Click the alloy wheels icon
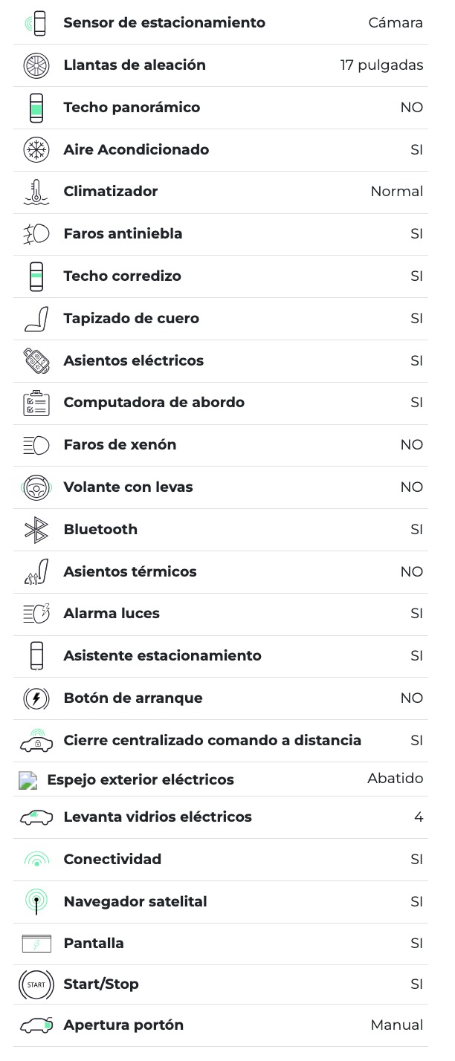 click(x=36, y=65)
